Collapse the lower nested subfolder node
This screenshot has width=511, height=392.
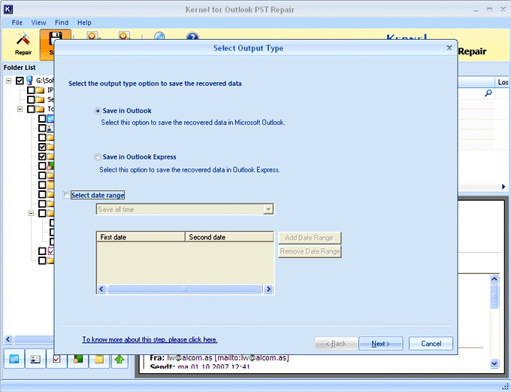[x=31, y=214]
